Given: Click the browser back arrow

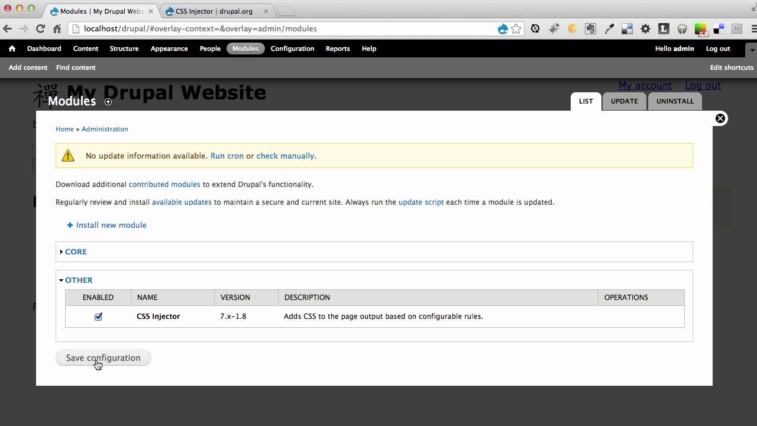Looking at the screenshot, I should pyautogui.click(x=8, y=28).
